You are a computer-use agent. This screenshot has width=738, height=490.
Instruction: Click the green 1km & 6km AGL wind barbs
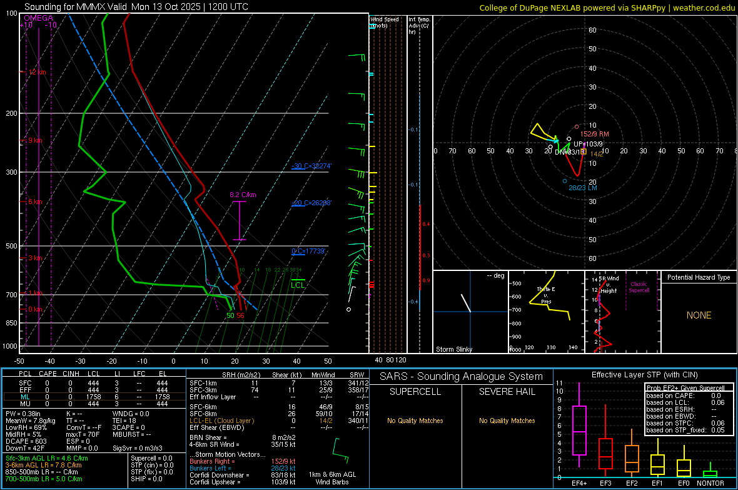[x=340, y=451]
